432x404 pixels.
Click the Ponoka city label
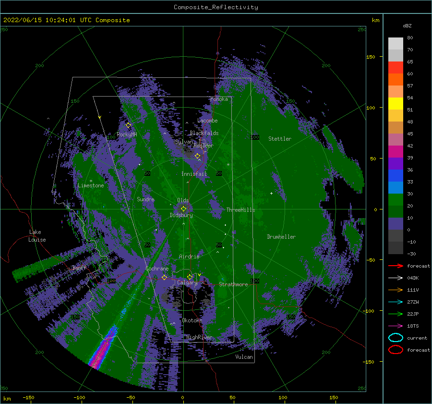point(219,99)
